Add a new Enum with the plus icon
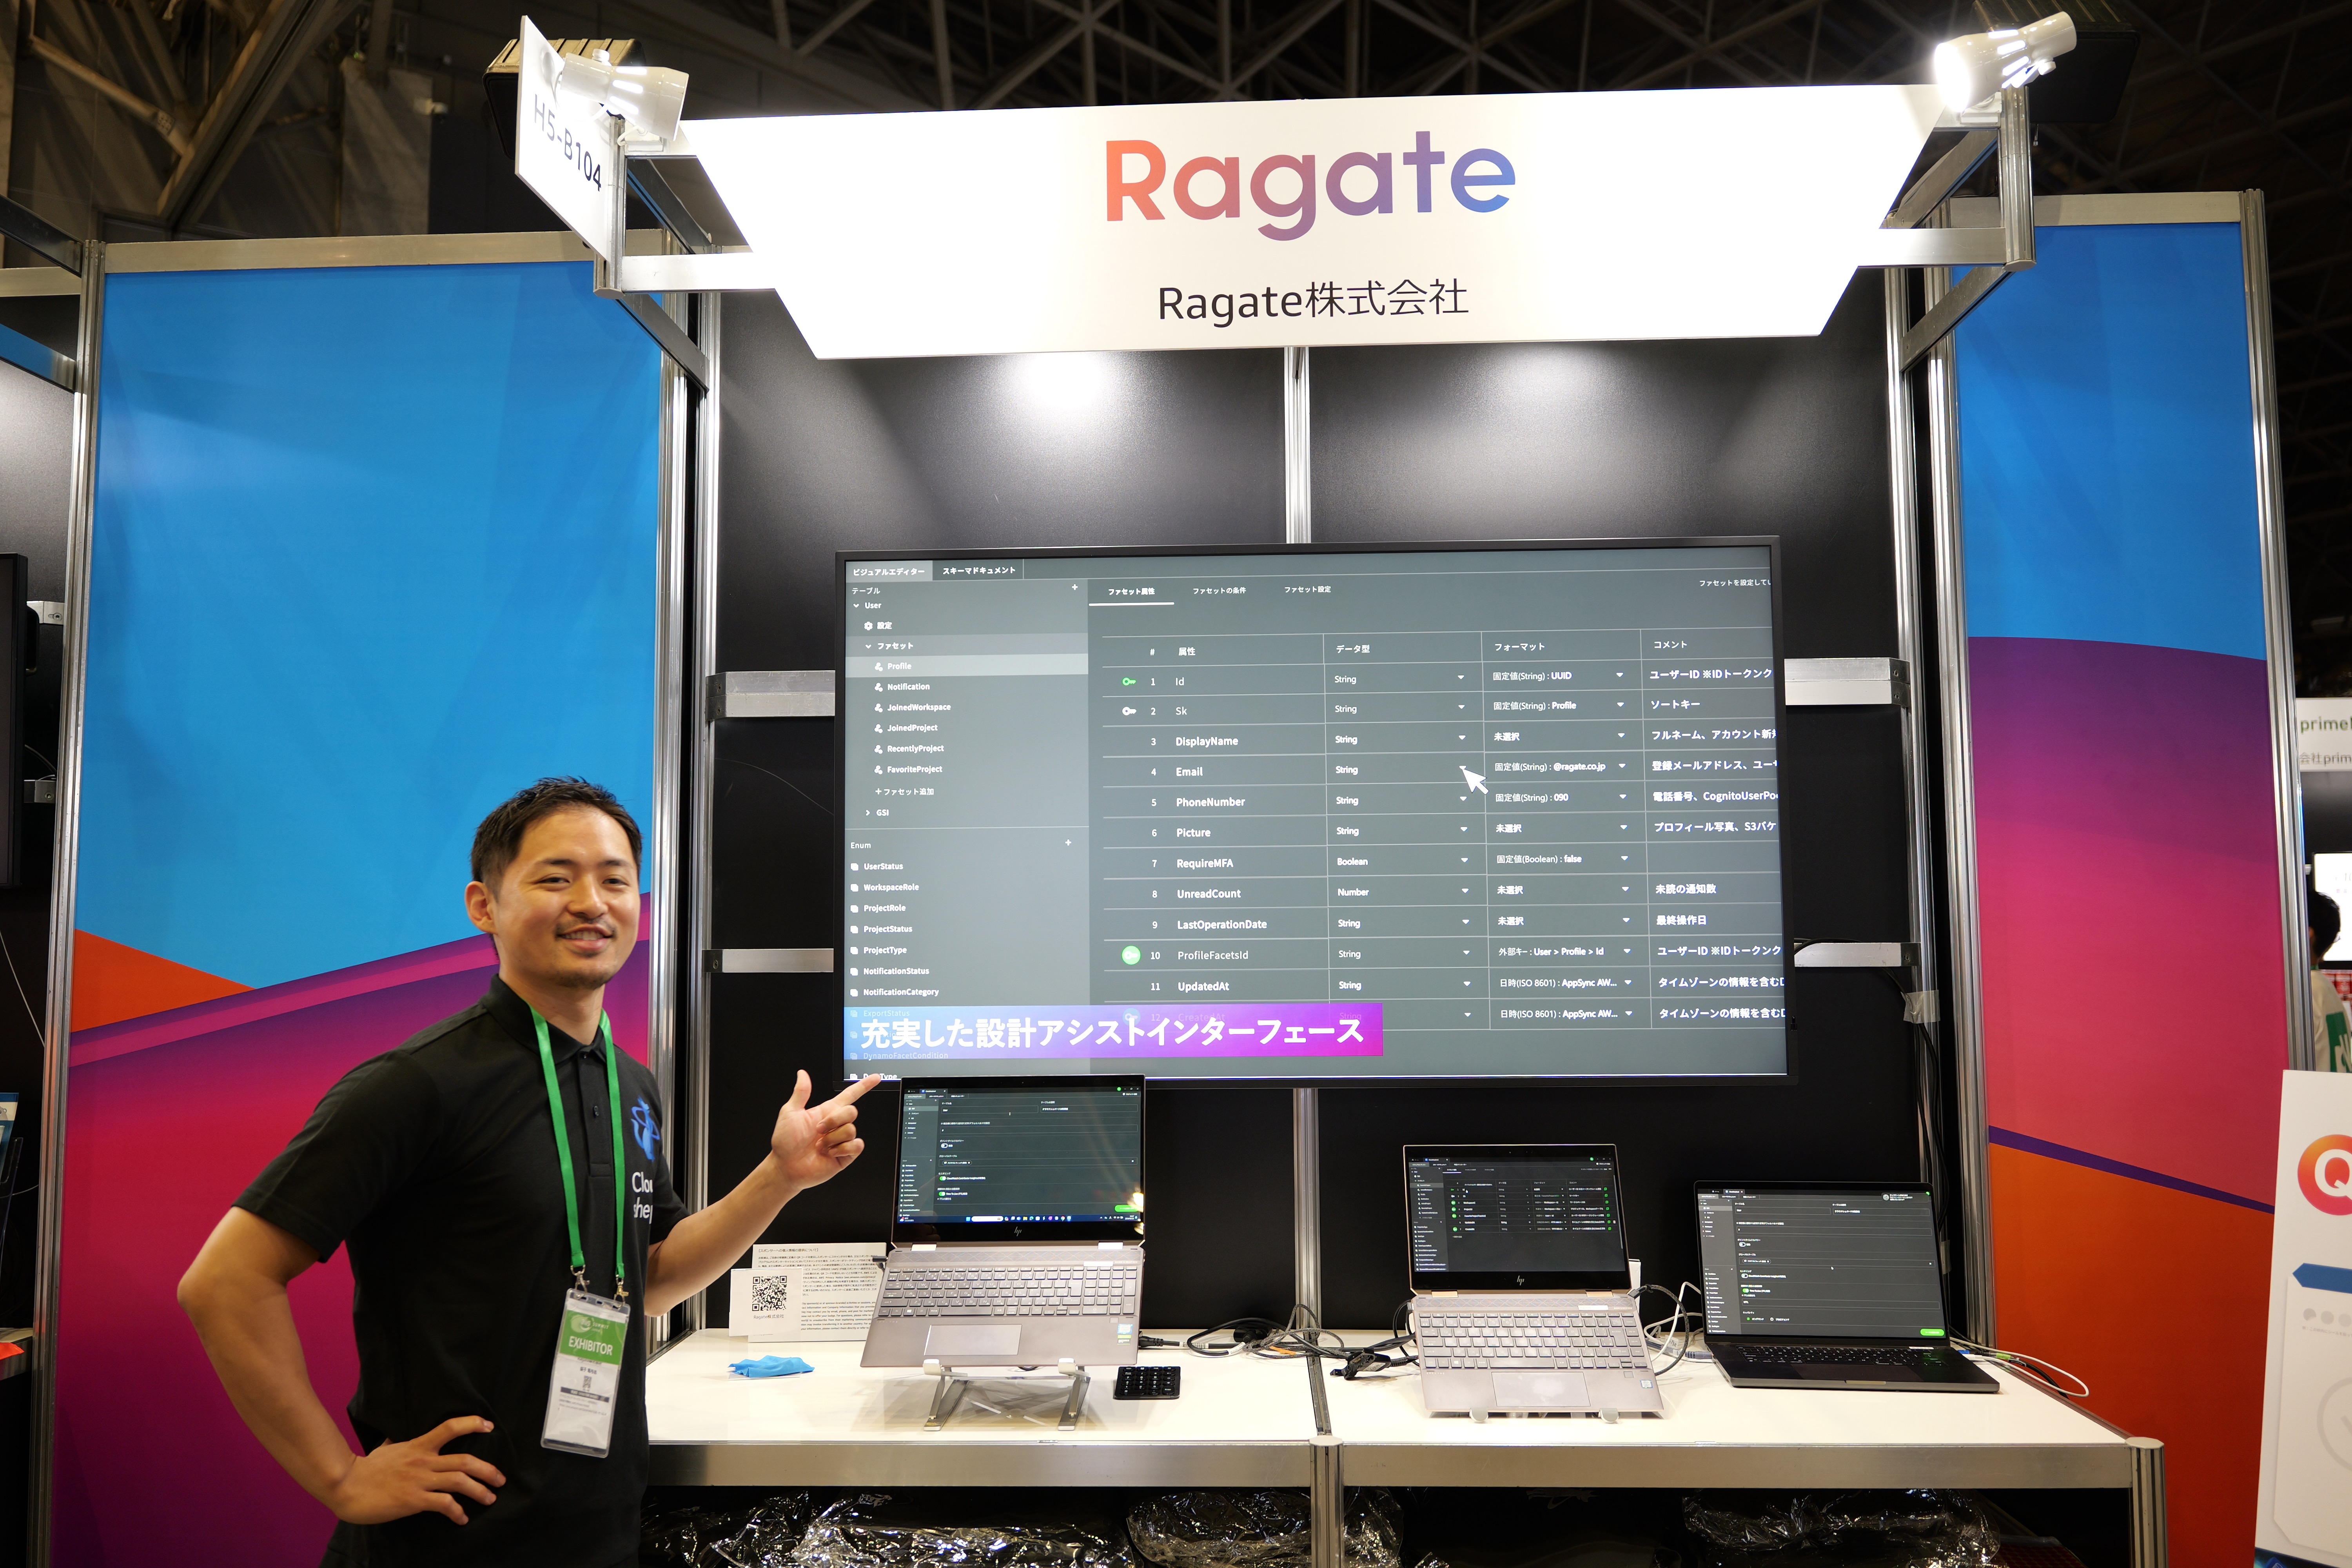This screenshot has height=1568, width=2352. click(x=1068, y=843)
